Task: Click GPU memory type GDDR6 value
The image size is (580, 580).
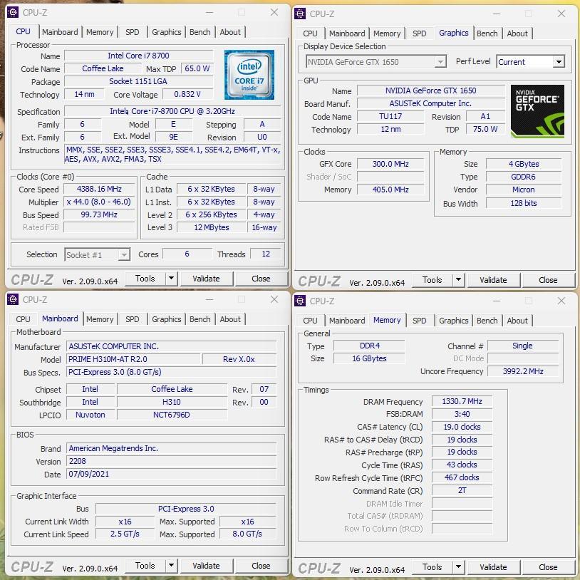Action: coord(524,177)
